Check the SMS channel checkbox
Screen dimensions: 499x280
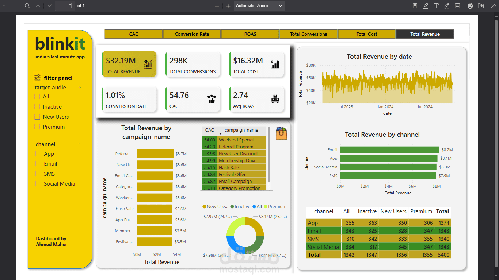pos(38,174)
